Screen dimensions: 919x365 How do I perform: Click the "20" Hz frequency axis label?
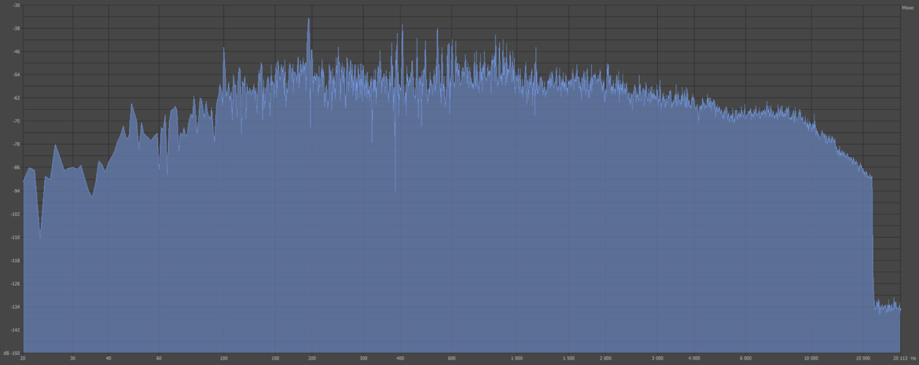pos(23,357)
